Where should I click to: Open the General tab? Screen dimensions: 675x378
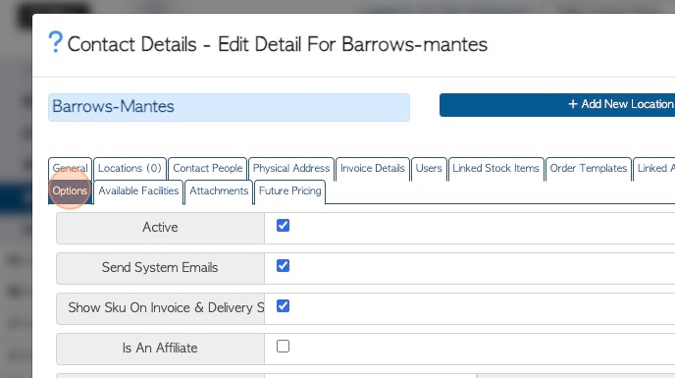click(x=71, y=169)
